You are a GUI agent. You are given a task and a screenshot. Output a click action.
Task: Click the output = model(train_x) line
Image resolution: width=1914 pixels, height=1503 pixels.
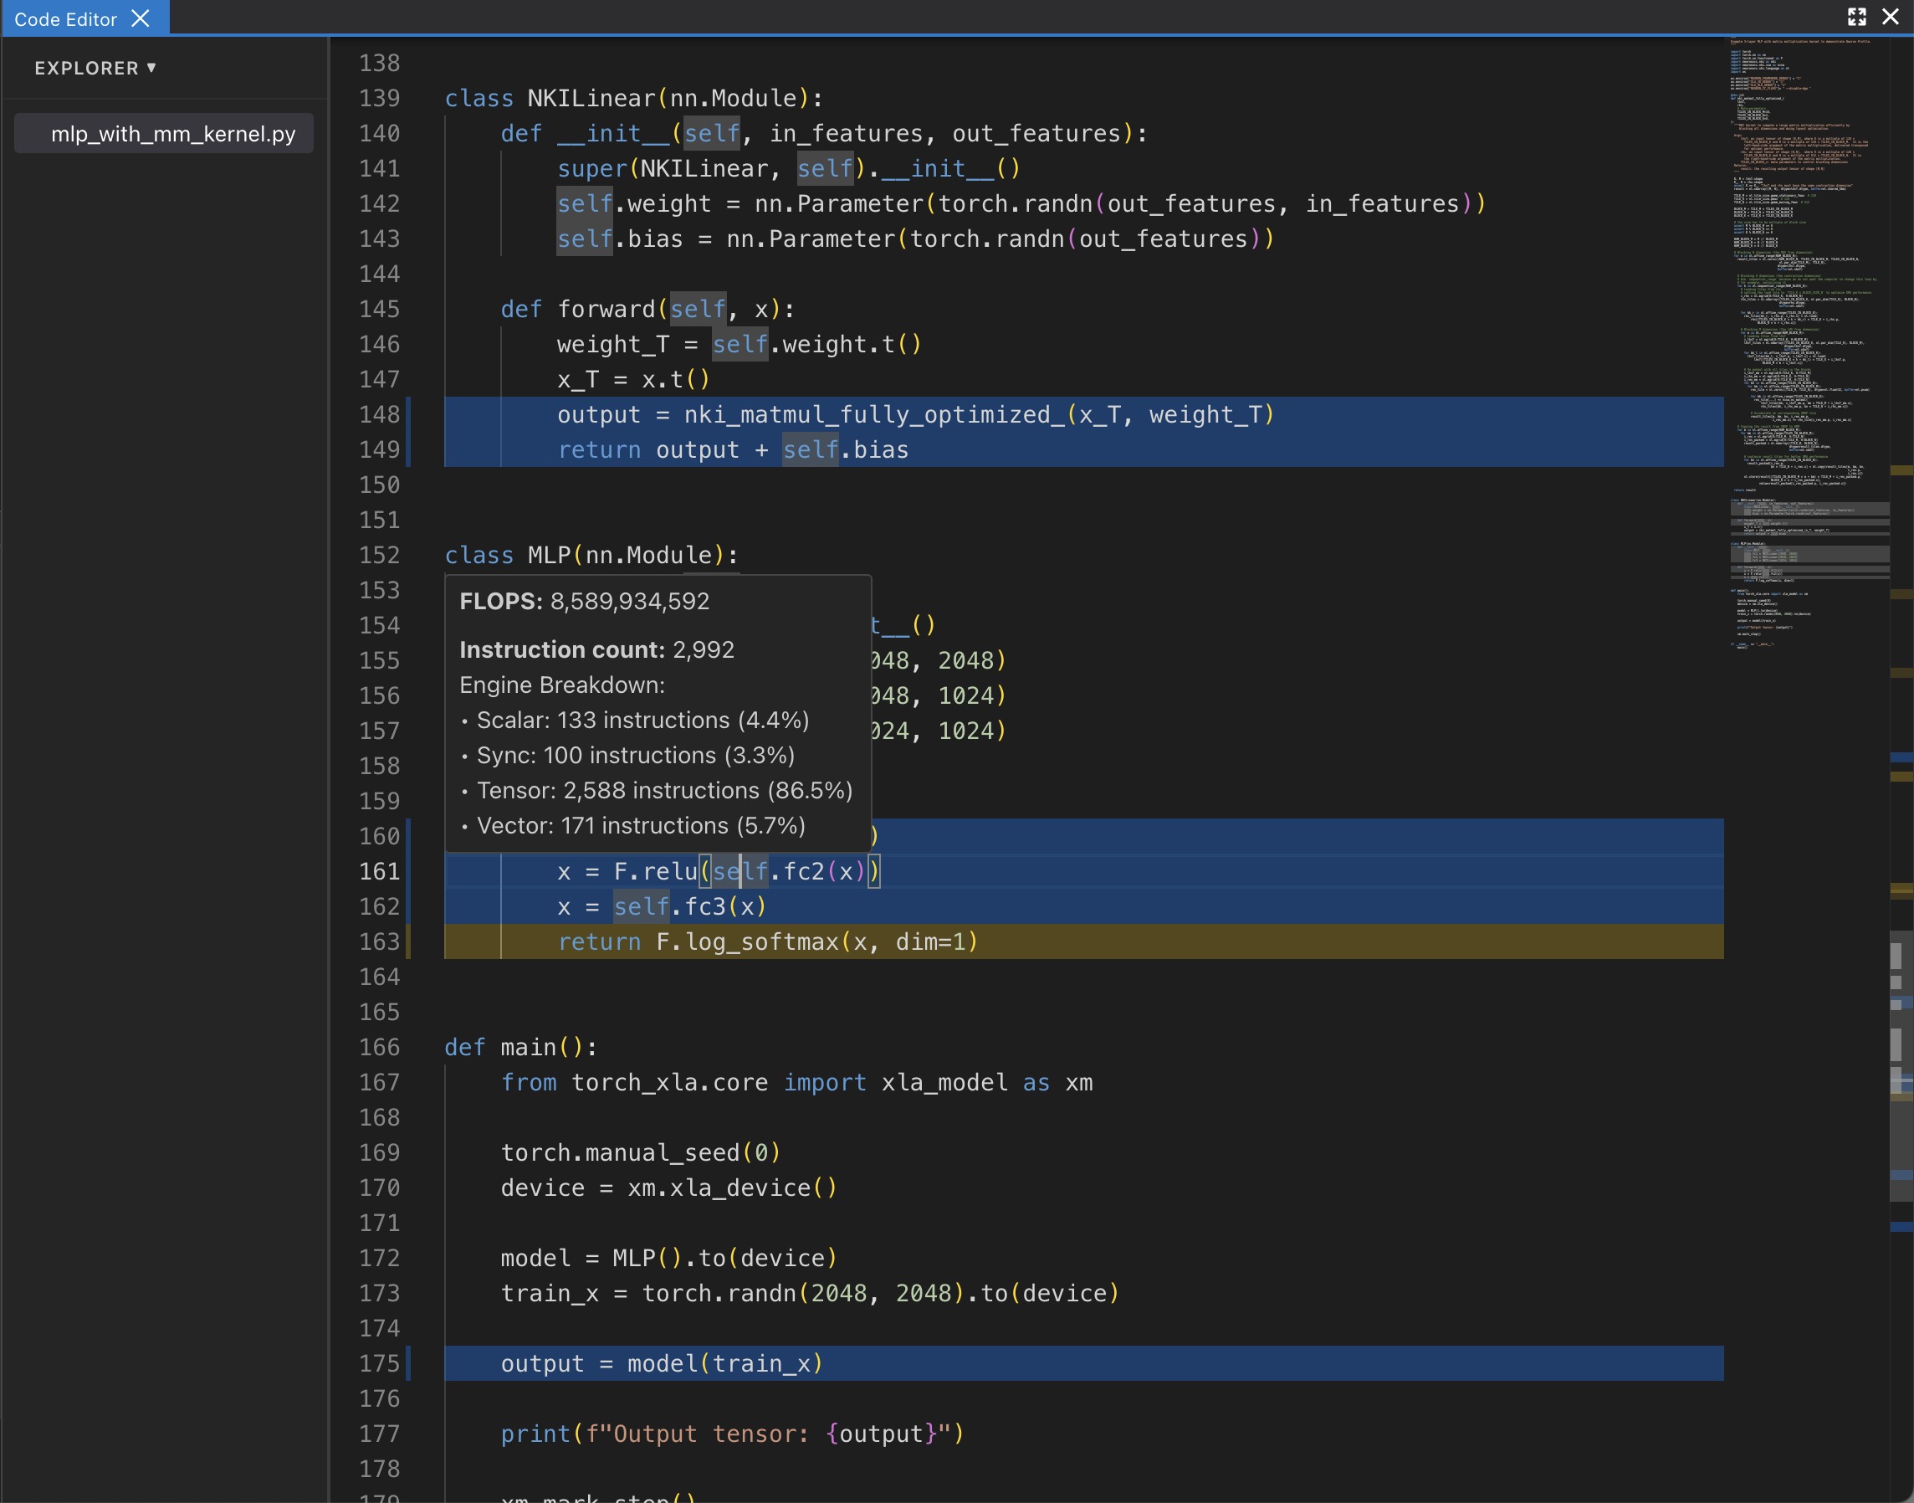(x=662, y=1363)
